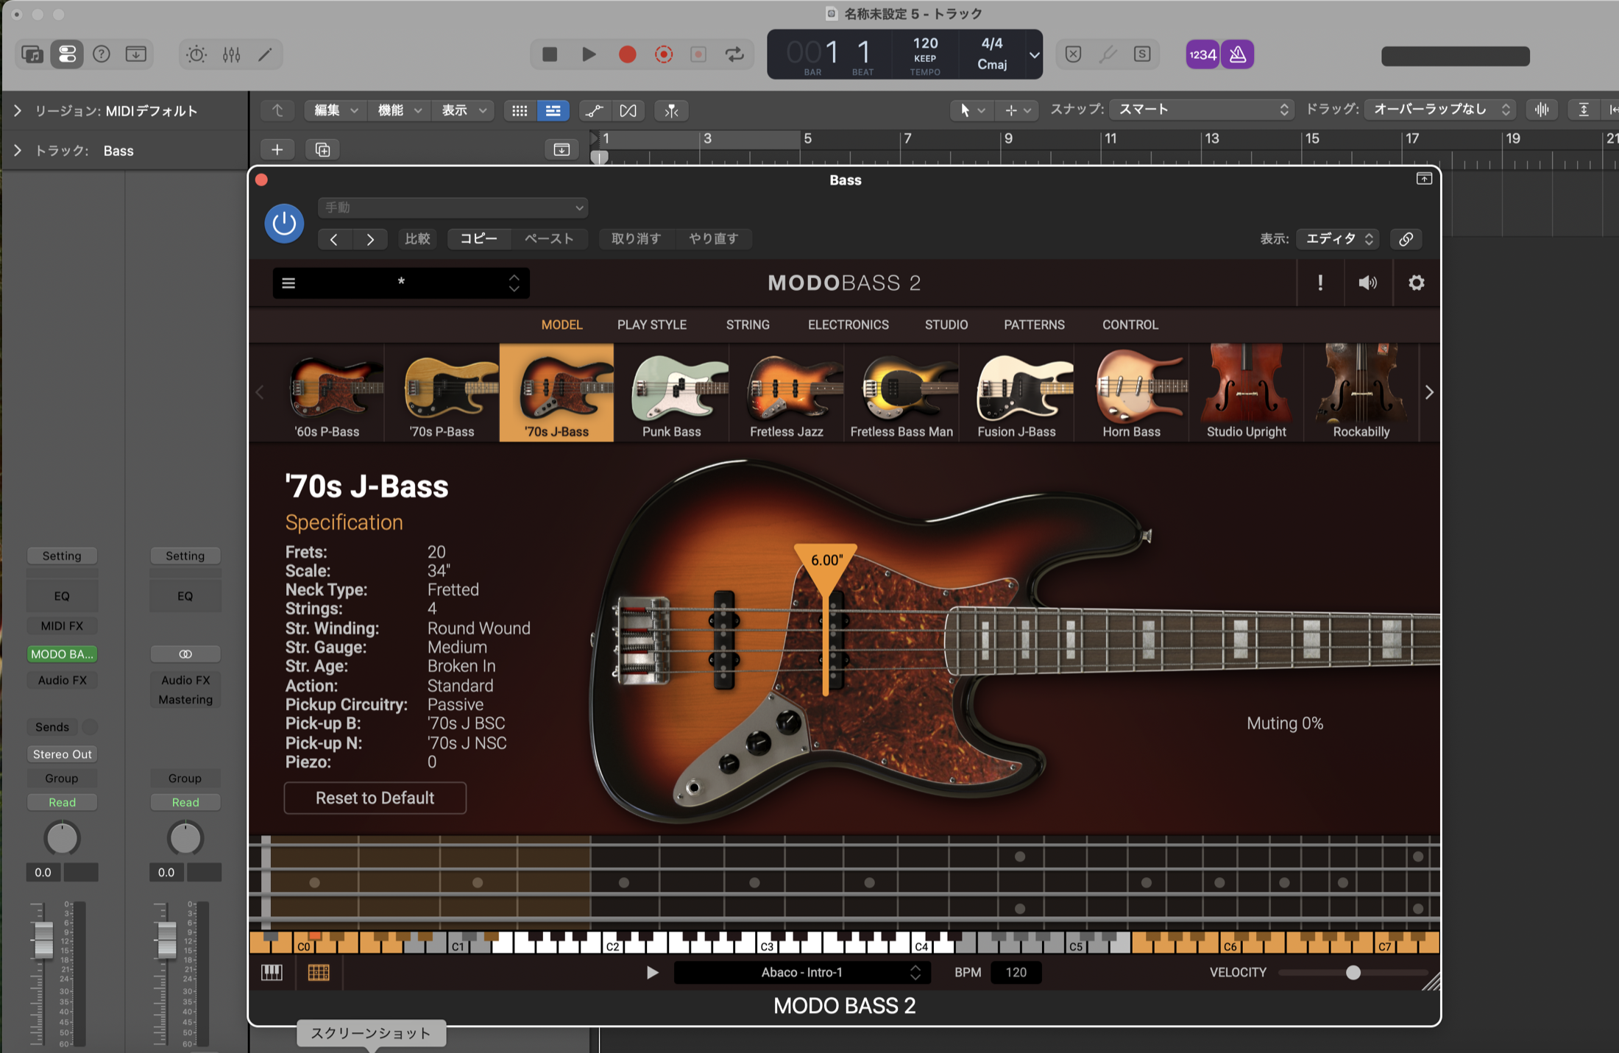Open the 機能 menu
Image resolution: width=1619 pixels, height=1053 pixels.
399,110
